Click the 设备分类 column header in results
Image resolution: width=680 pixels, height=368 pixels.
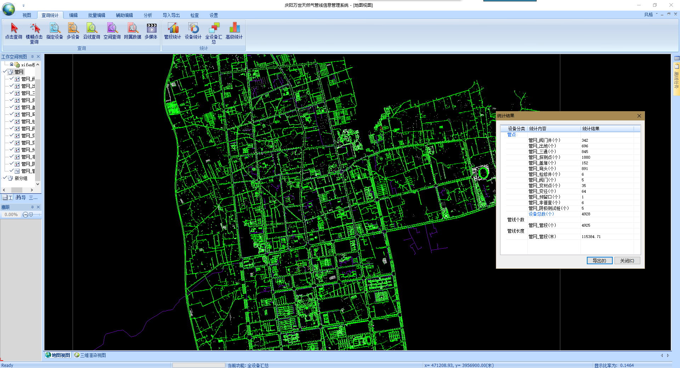tap(516, 129)
